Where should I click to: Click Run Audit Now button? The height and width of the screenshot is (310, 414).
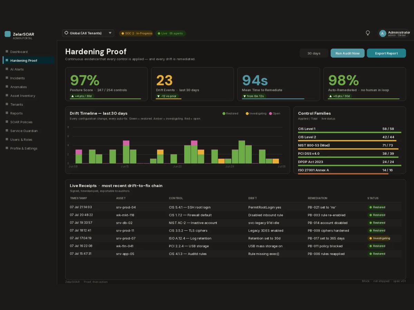[x=347, y=53]
